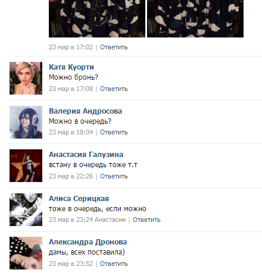The height and width of the screenshot is (279, 262).
Task: Visit Валерия Андросова's profile name link
Action: (x=85, y=111)
